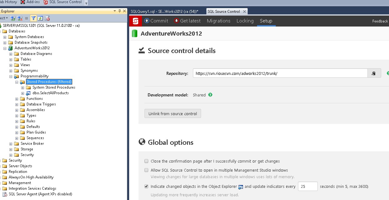Select the Database Triggers folder

(x=41, y=104)
